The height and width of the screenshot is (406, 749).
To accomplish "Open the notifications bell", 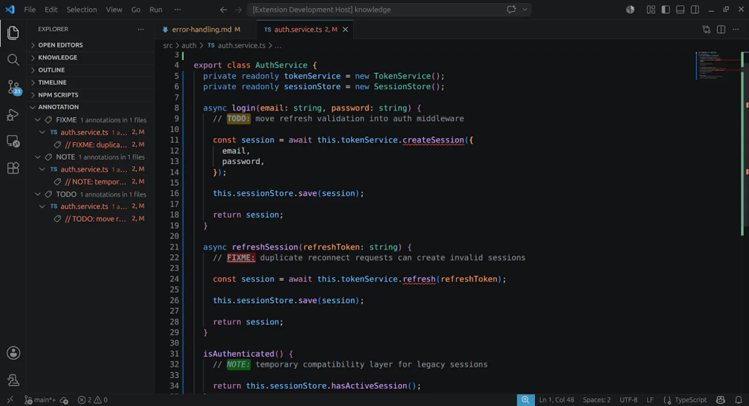I will (738, 400).
